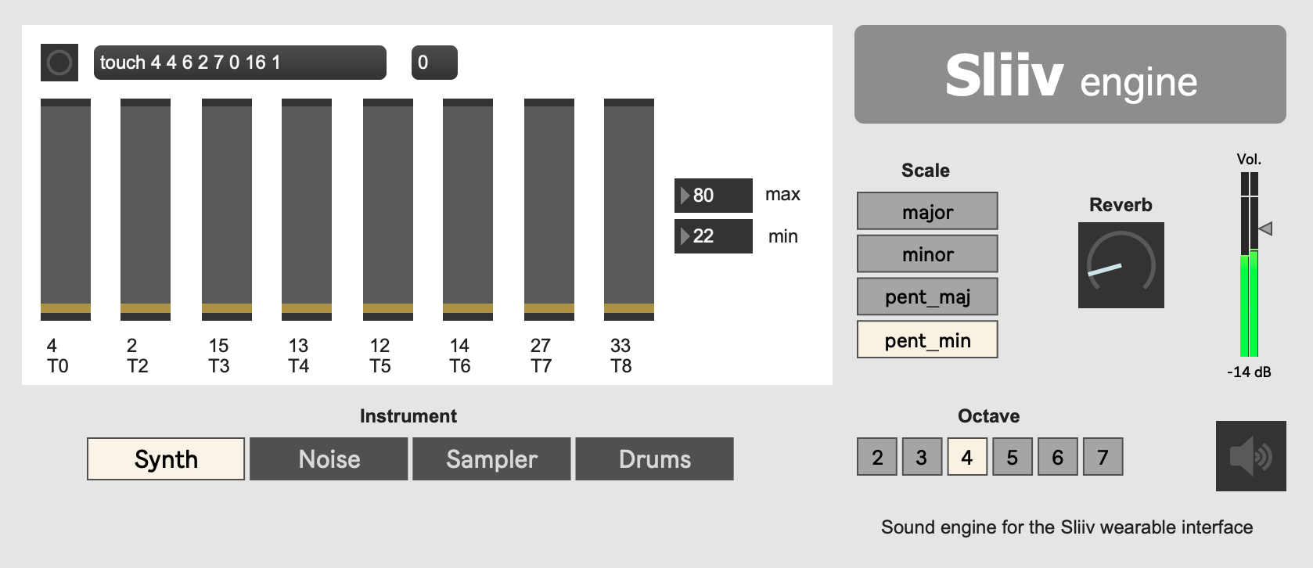This screenshot has width=1313, height=568.
Task: Toggle the audio speaker output button
Action: pos(1250,456)
